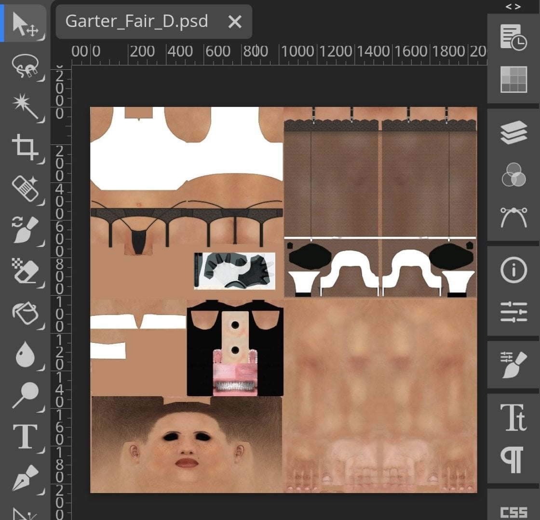Select the Paint Bucket tool

(25, 312)
